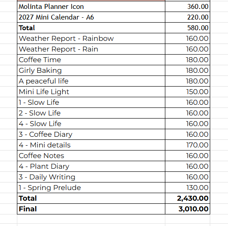The height and width of the screenshot is (226, 228).
Task: Click the 360.00 price cell
Action: pos(188,7)
